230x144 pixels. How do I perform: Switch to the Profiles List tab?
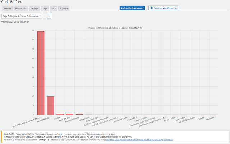click(x=21, y=9)
